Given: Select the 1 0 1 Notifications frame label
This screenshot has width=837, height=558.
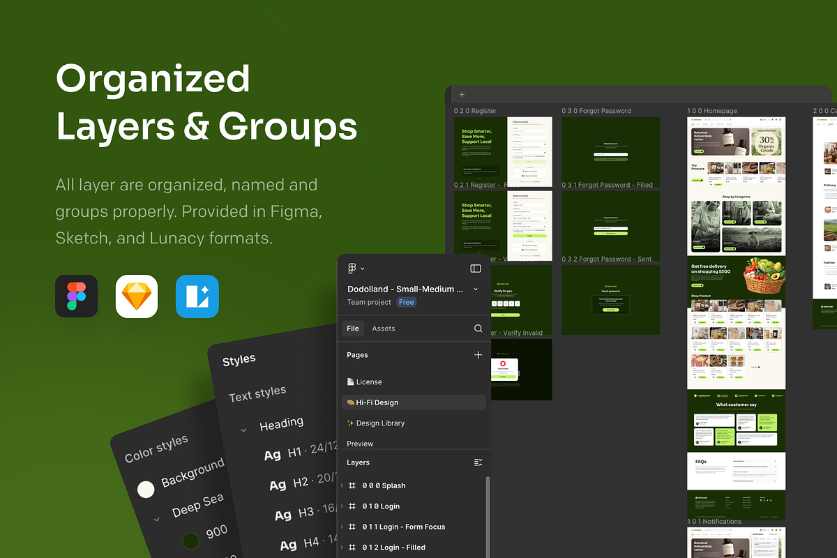Looking at the screenshot, I should [x=714, y=521].
